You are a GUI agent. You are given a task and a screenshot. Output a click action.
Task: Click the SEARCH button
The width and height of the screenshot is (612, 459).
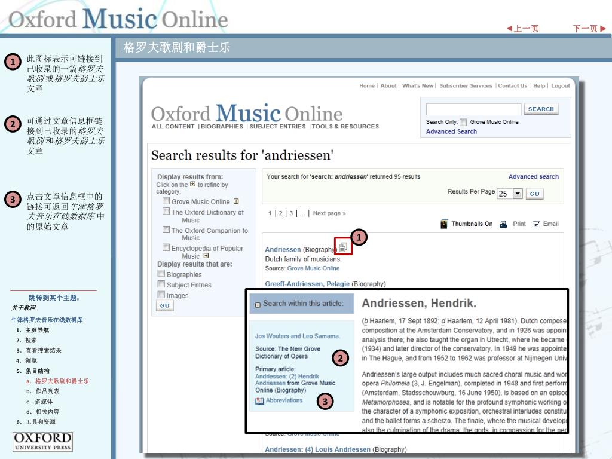point(541,109)
